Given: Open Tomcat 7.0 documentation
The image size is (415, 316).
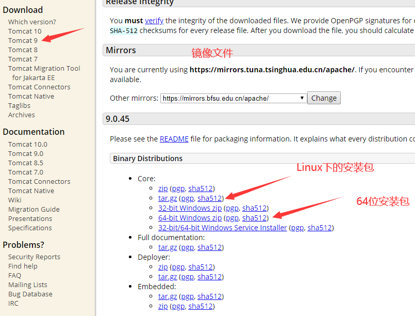Looking at the screenshot, I should [x=26, y=172].
